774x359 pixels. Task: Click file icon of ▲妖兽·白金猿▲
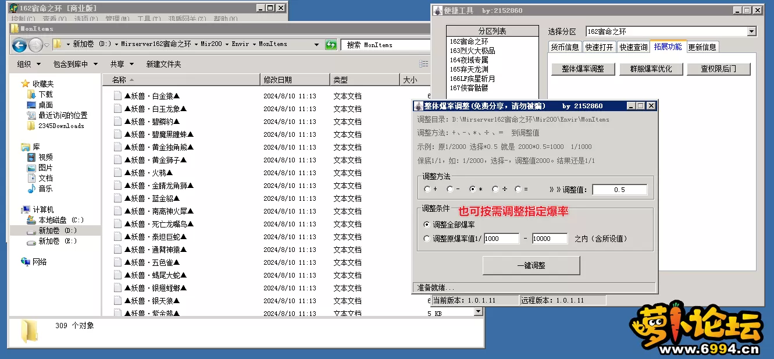point(117,96)
